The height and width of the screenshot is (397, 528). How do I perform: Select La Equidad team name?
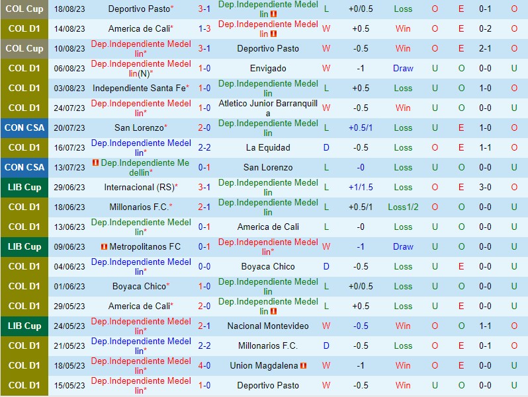click(268, 147)
